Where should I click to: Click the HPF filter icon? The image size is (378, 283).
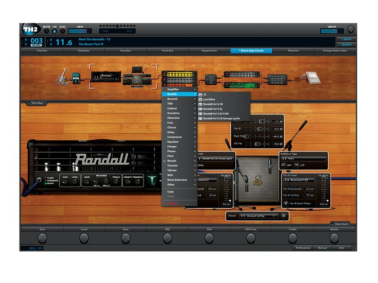[x=284, y=165]
